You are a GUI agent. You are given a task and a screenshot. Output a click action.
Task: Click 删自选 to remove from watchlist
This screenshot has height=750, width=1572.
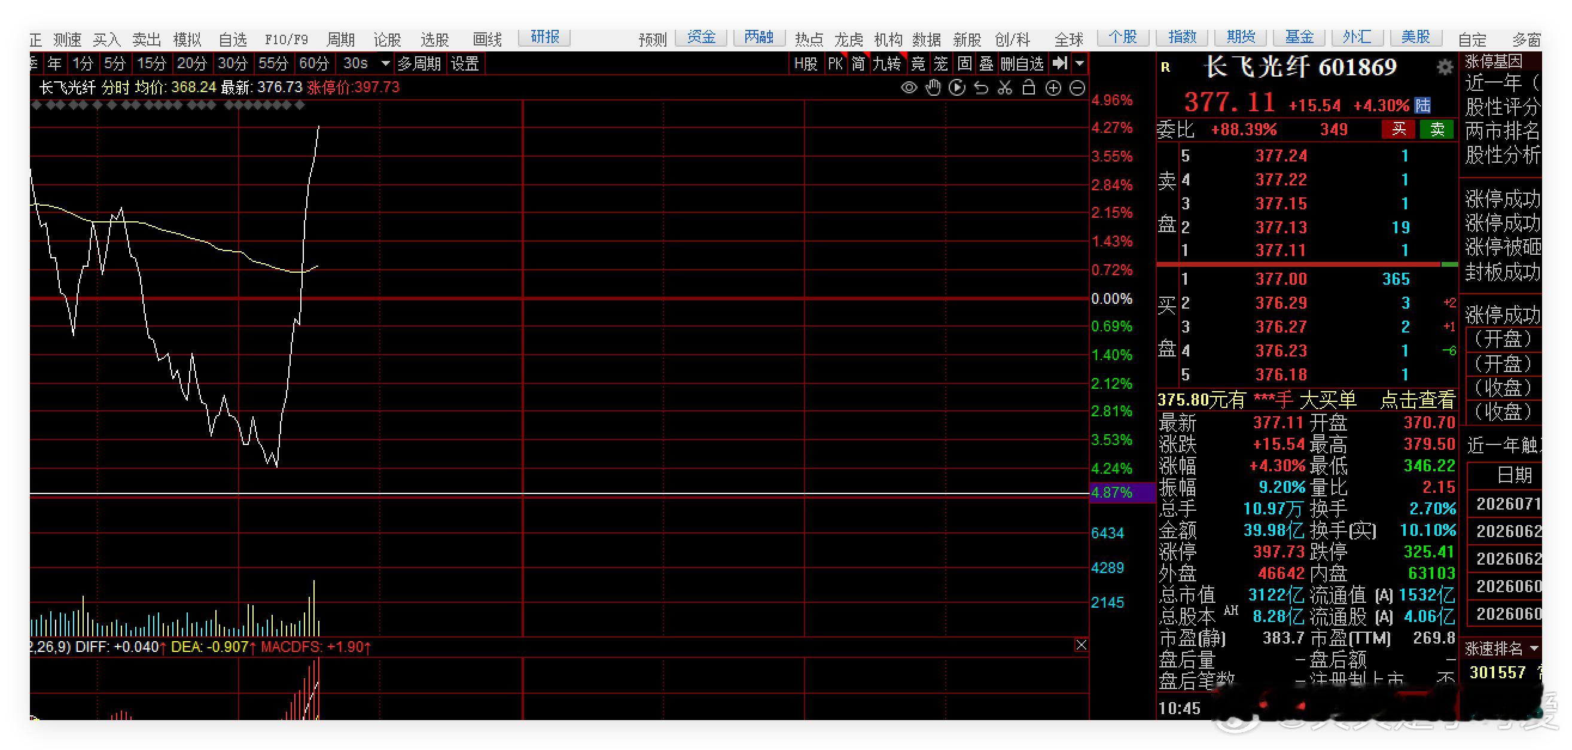pyautogui.click(x=1022, y=63)
